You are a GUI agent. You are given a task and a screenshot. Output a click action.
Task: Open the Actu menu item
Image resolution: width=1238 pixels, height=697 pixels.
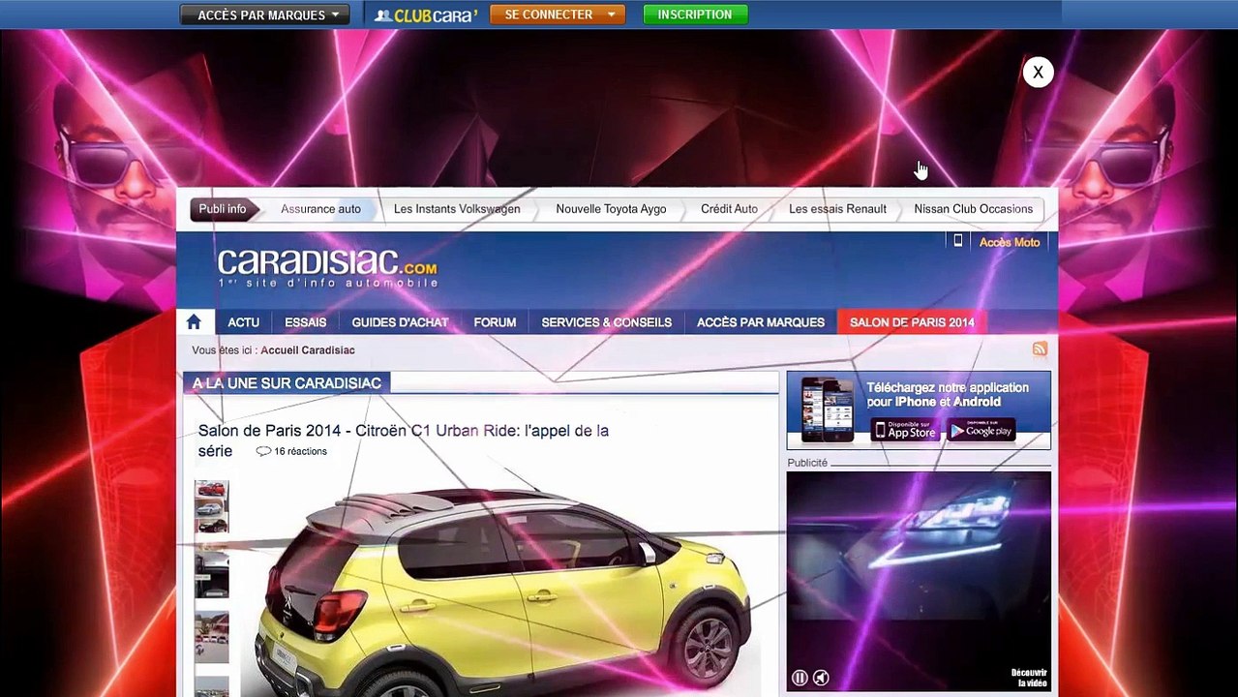click(244, 322)
